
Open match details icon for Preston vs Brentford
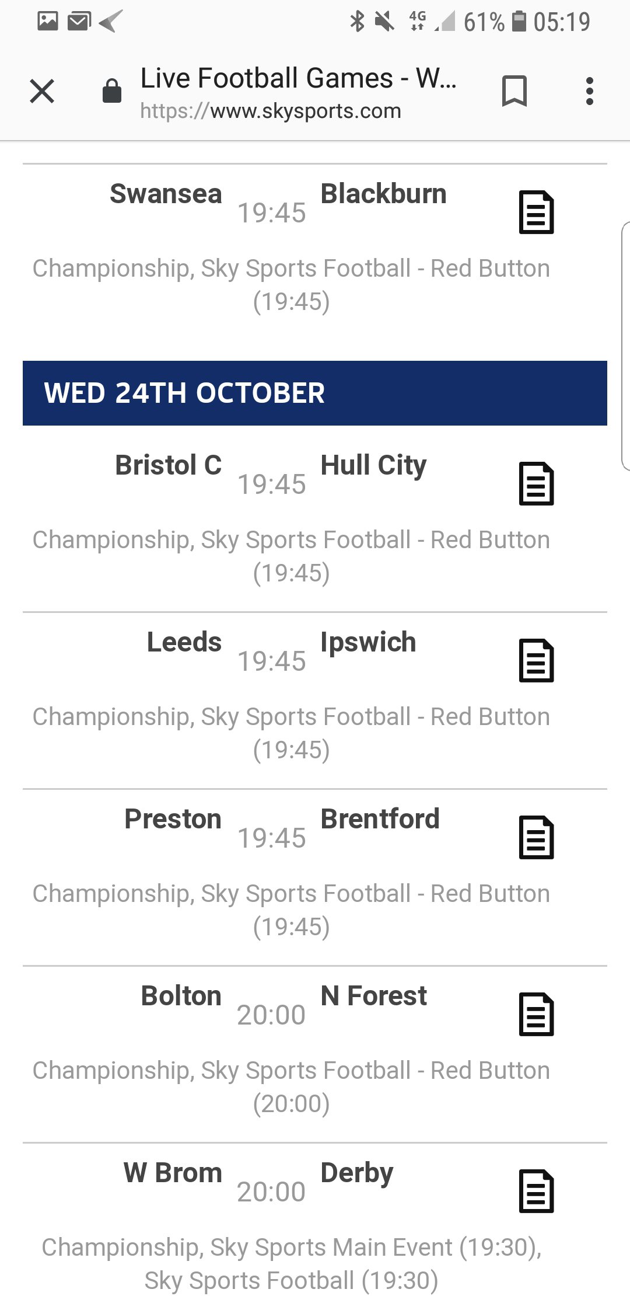[x=536, y=838]
